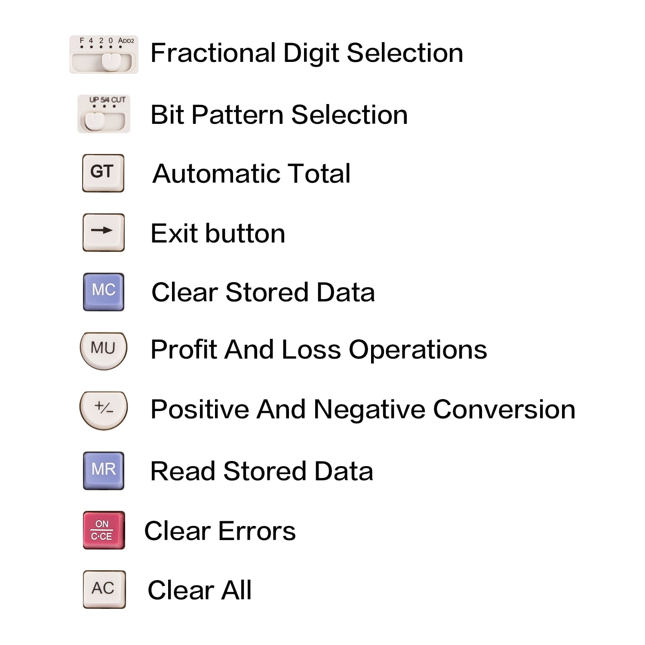
Task: Click the 'Fractional Digit Selection' label
Action: pyautogui.click(x=307, y=53)
